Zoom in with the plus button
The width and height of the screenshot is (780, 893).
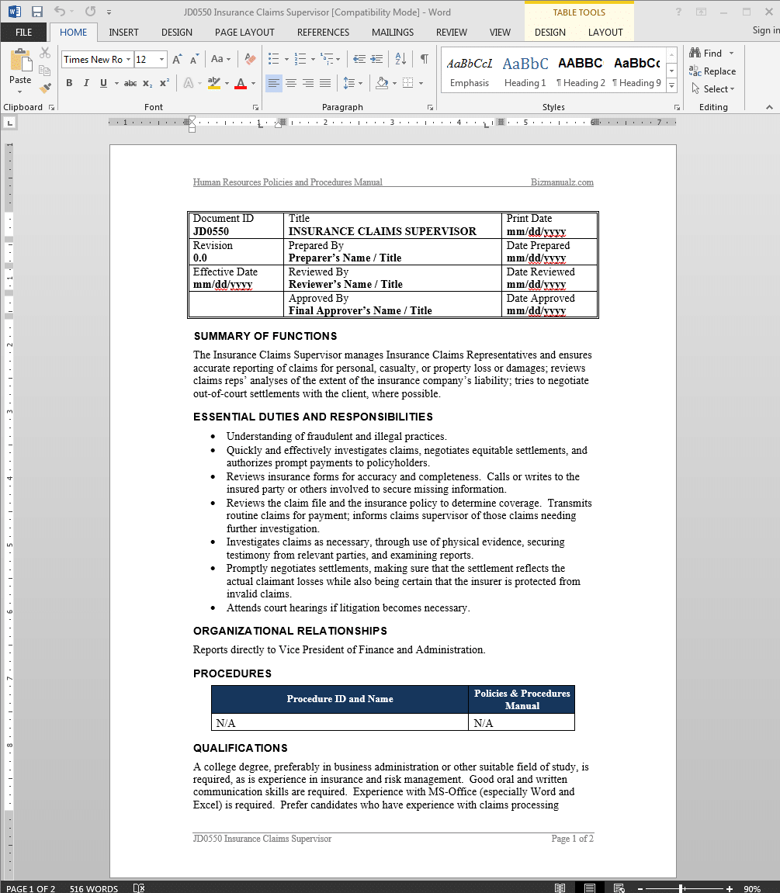pyautogui.click(x=730, y=888)
